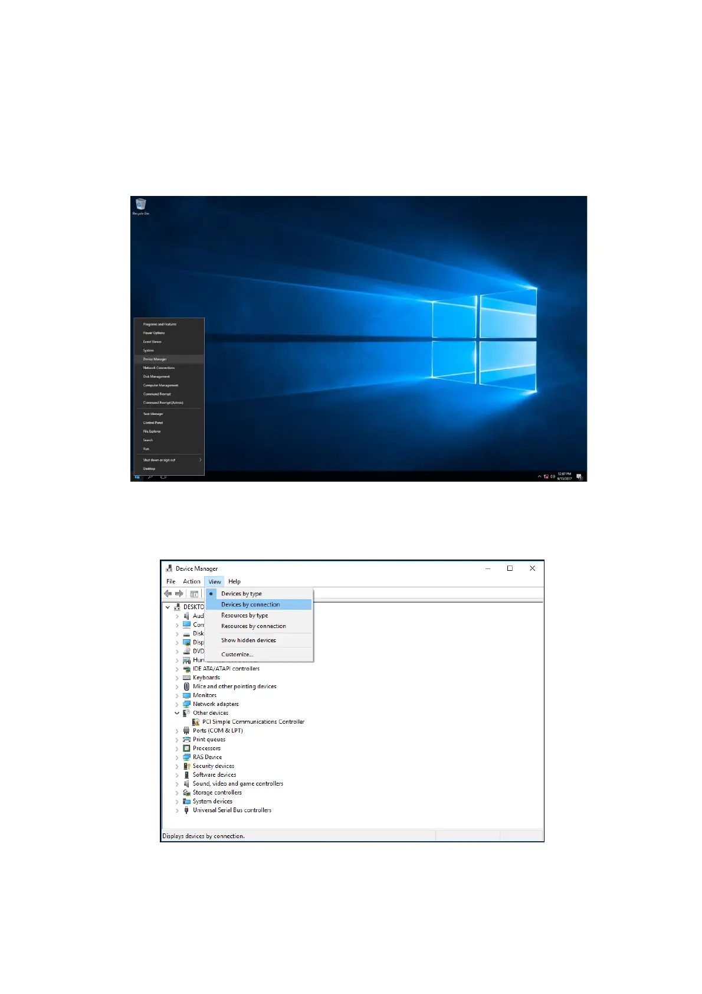Choose Run from Start context menu
702x994 pixels.
pos(169,449)
